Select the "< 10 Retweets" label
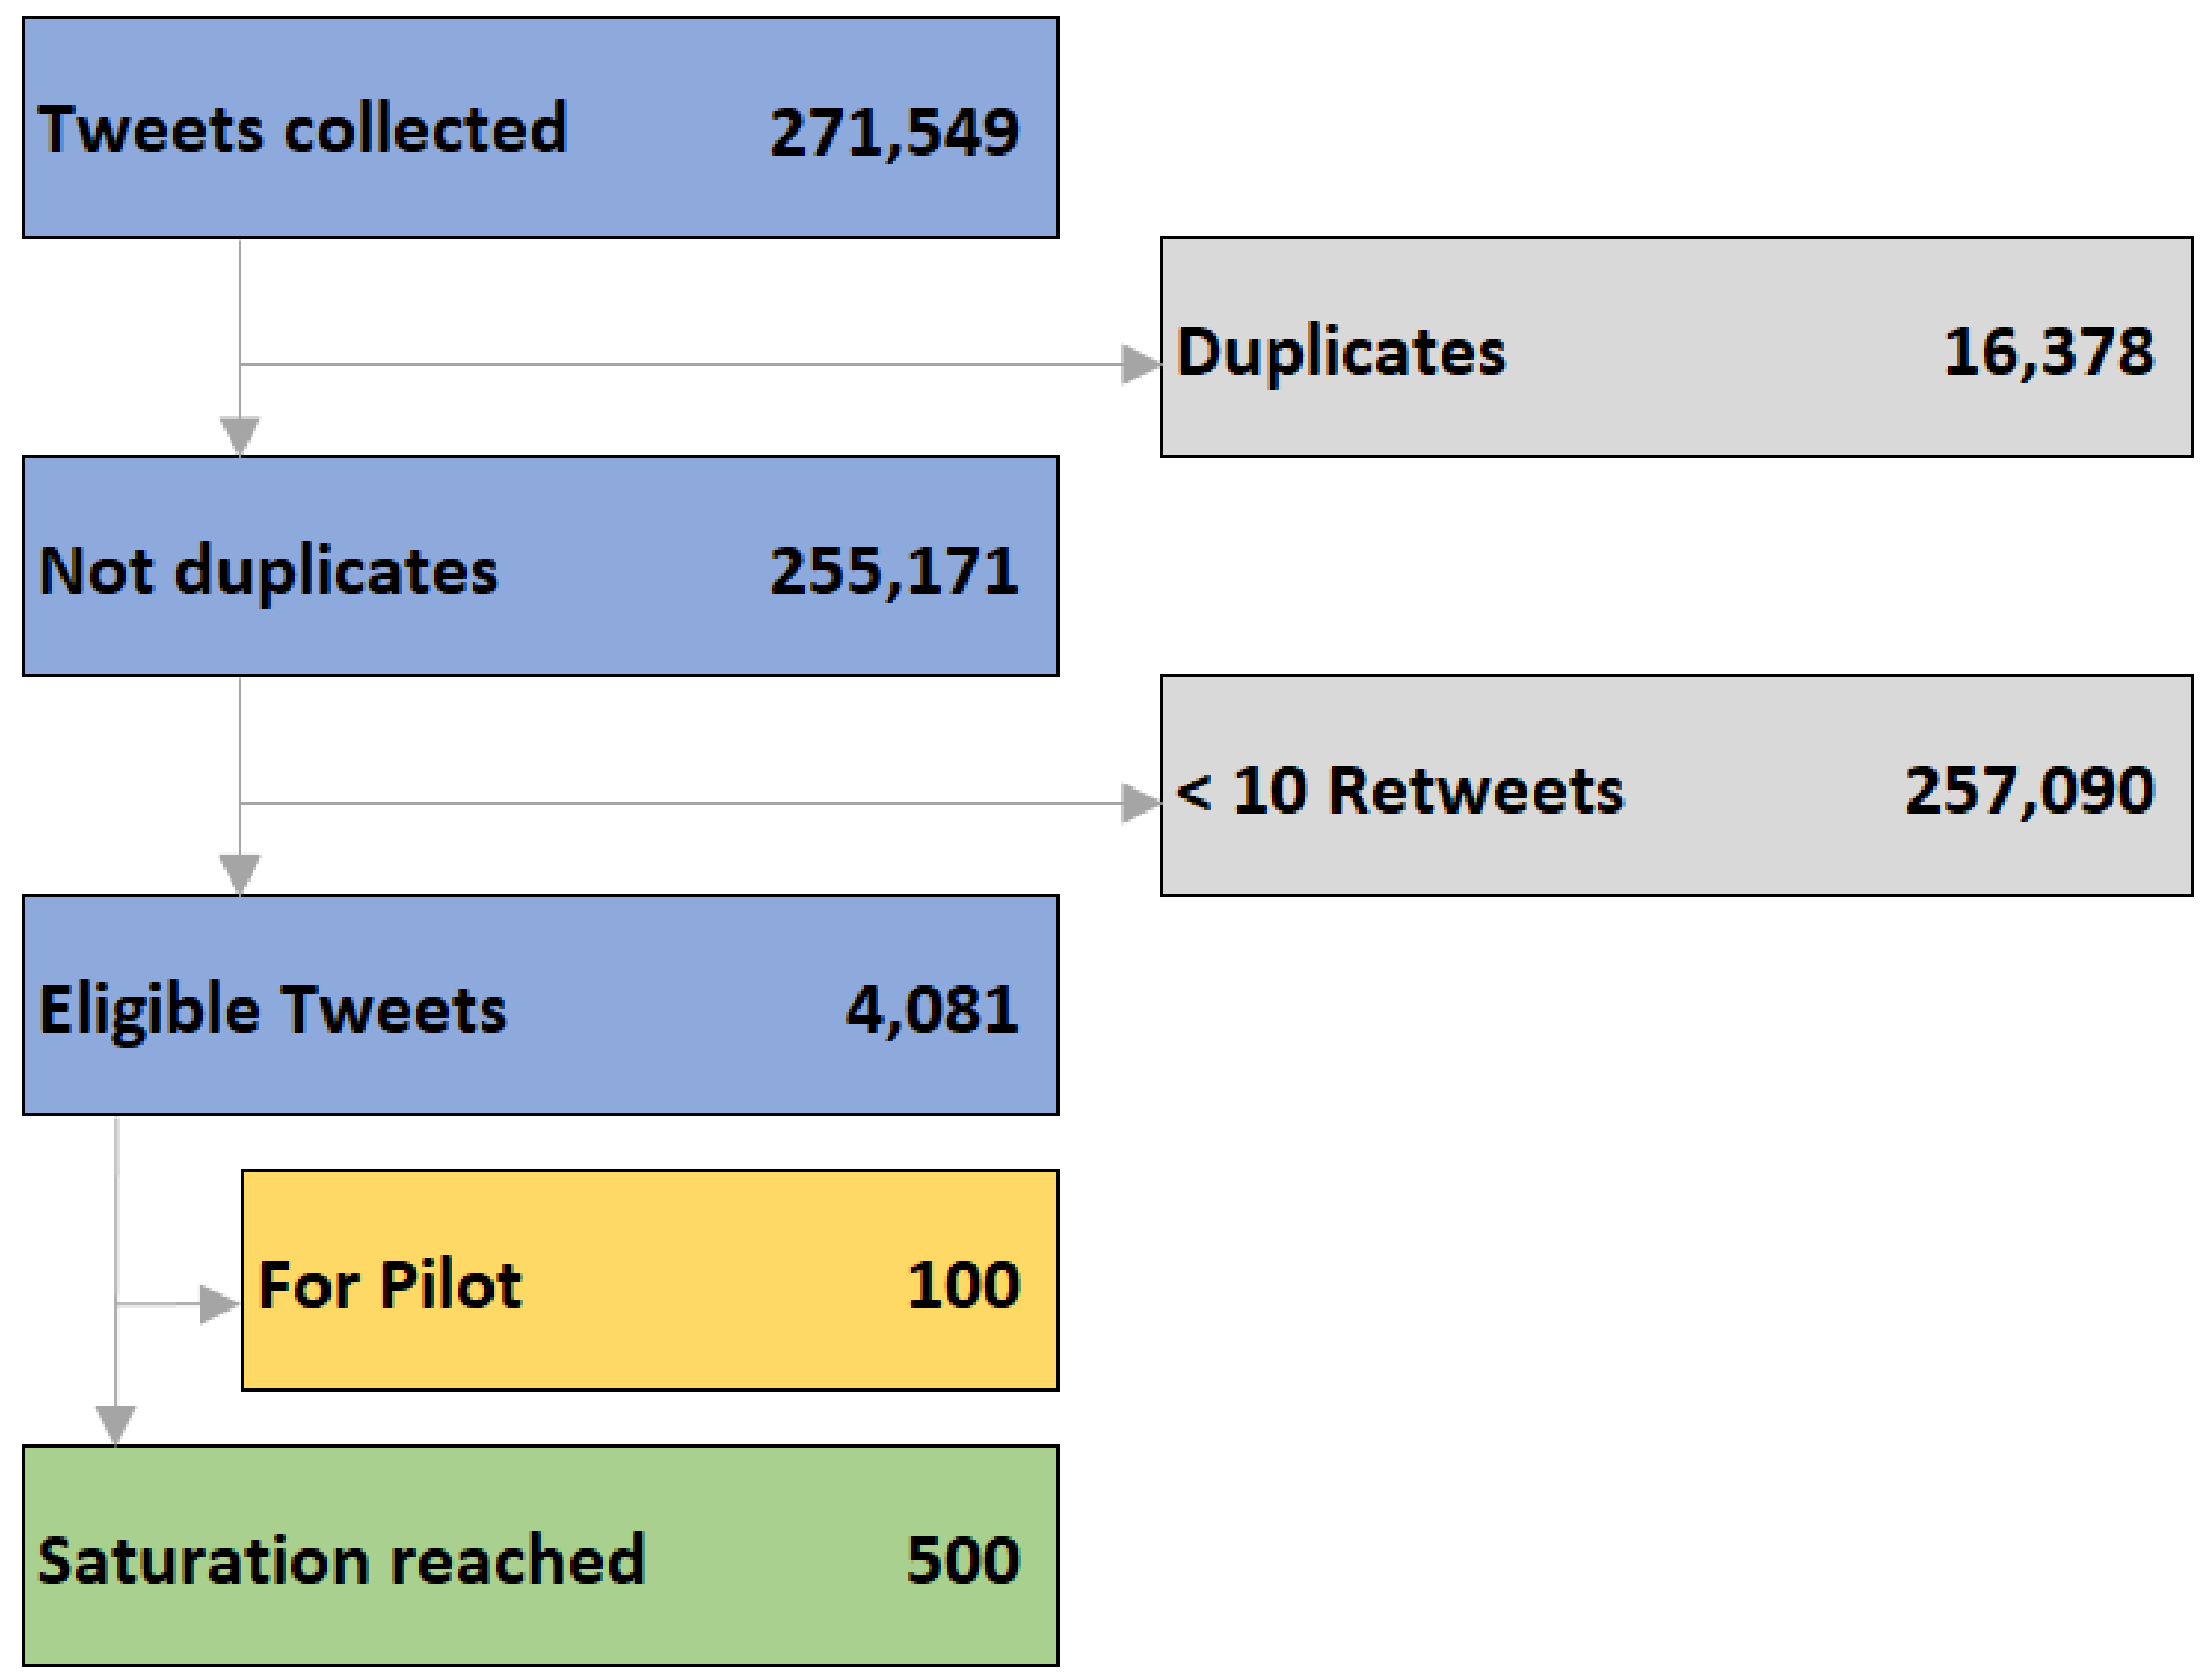 point(1400,791)
